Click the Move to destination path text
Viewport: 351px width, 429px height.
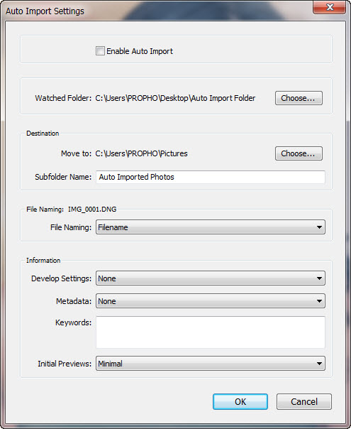pos(141,153)
